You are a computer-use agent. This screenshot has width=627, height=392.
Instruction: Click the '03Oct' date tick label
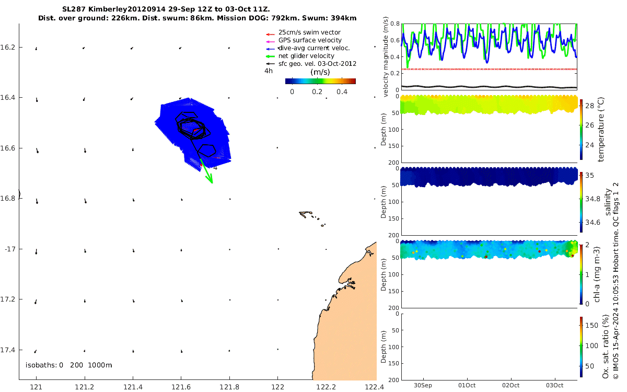click(x=554, y=385)
